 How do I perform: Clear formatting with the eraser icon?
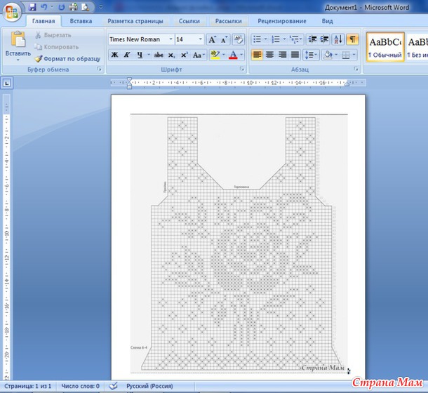[239, 39]
